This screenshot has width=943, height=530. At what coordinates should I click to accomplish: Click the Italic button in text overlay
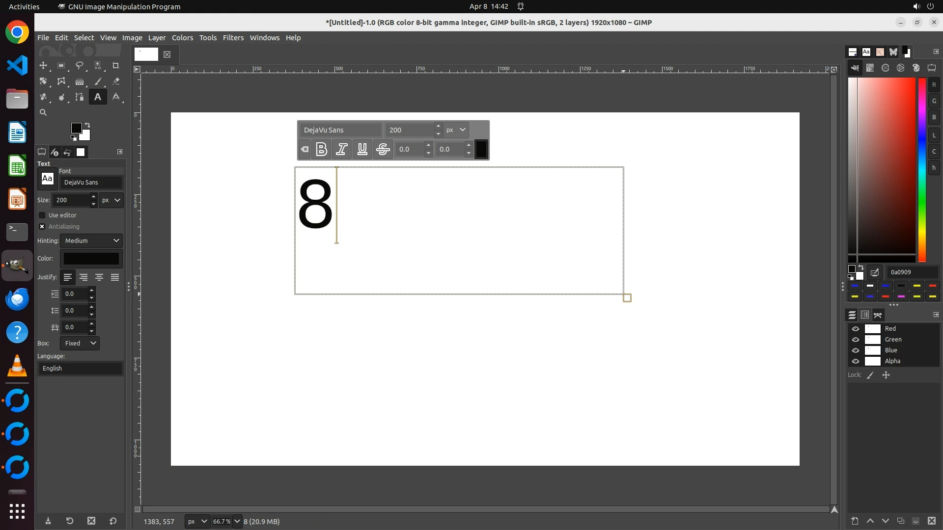tap(342, 149)
